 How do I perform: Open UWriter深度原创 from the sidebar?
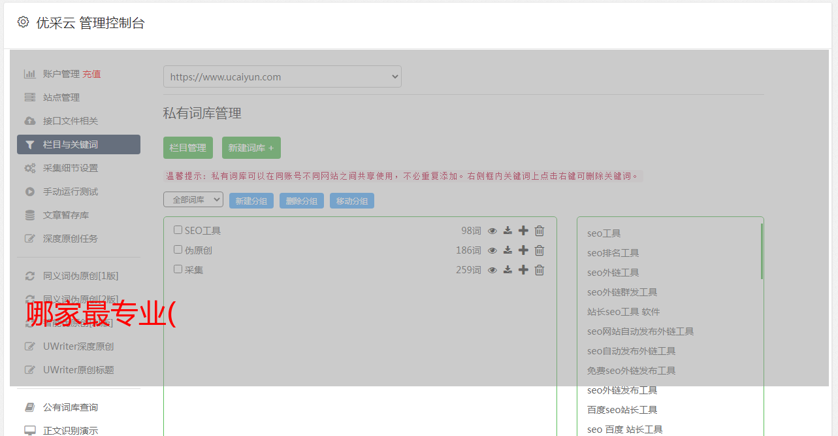(78, 346)
